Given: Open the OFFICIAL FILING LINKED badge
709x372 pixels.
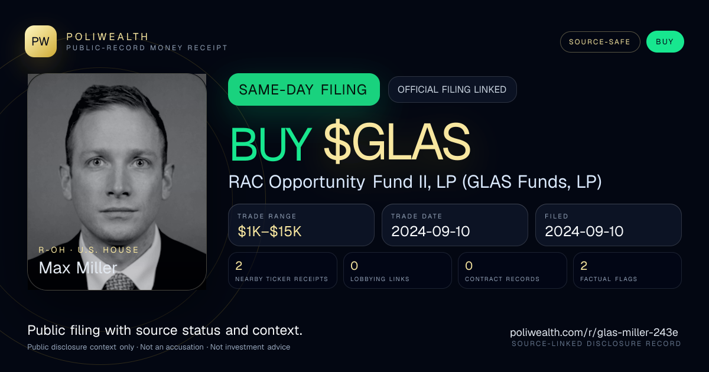Looking at the screenshot, I should pyautogui.click(x=452, y=90).
